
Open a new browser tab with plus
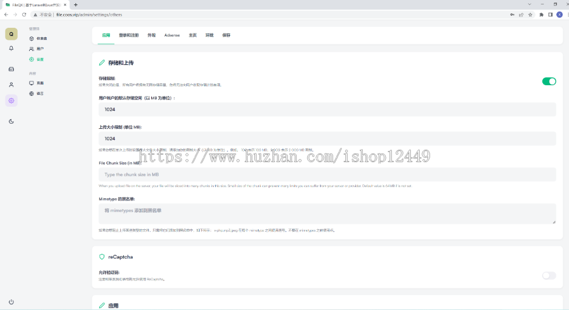pos(75,4)
